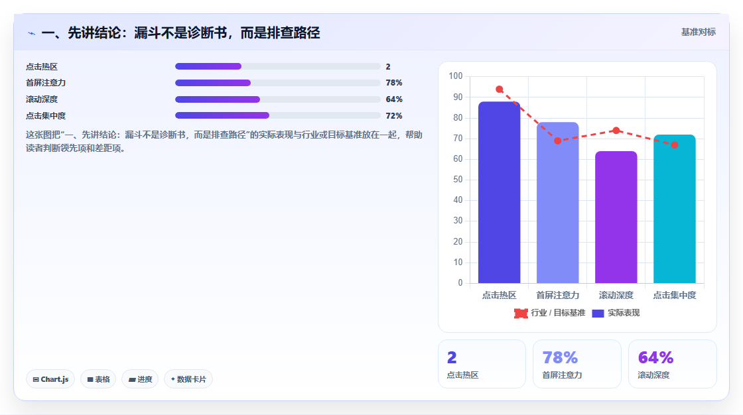Click the red benchmark point above 滚动深度
This screenshot has width=743, height=415.
[x=616, y=131]
